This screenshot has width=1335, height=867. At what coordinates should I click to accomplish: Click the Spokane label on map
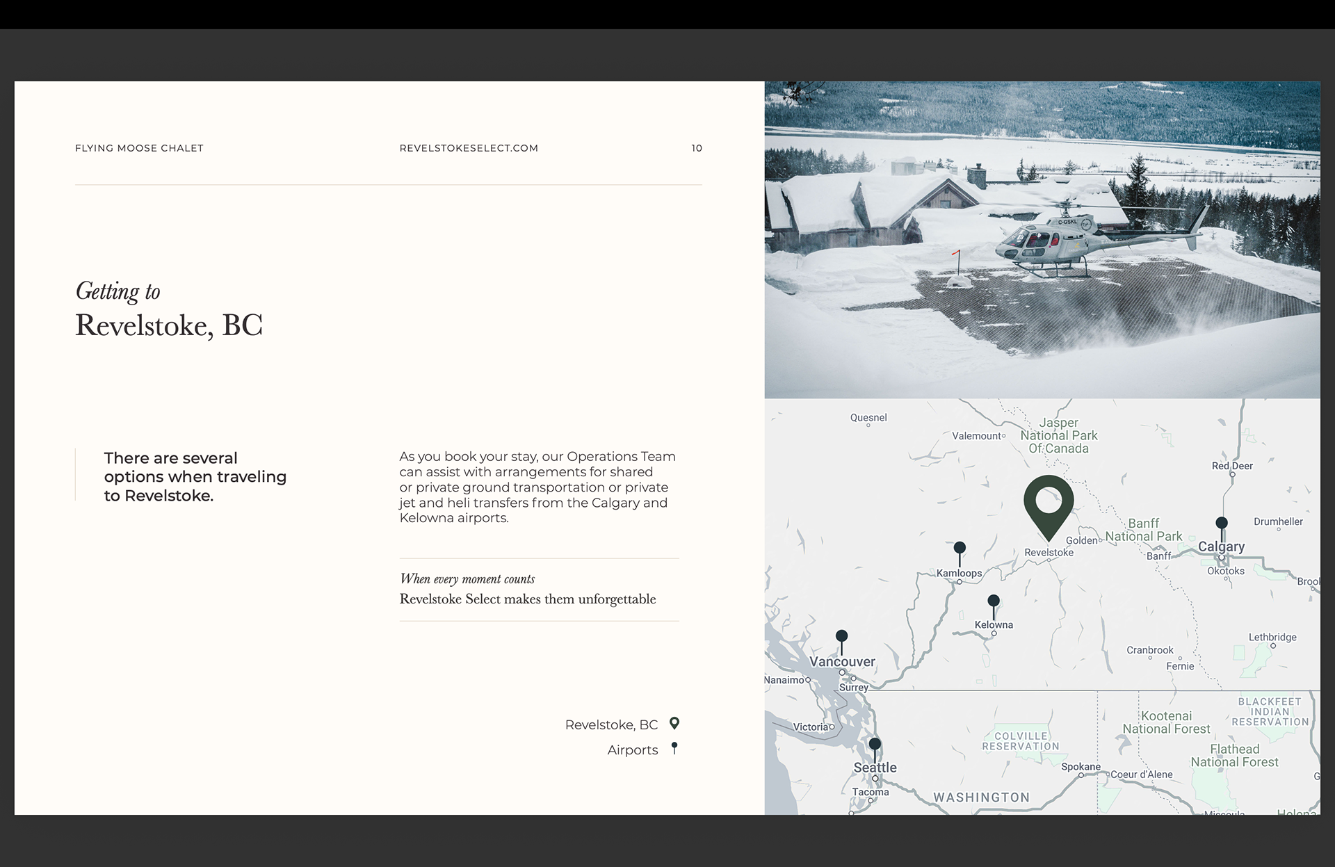(x=1081, y=767)
